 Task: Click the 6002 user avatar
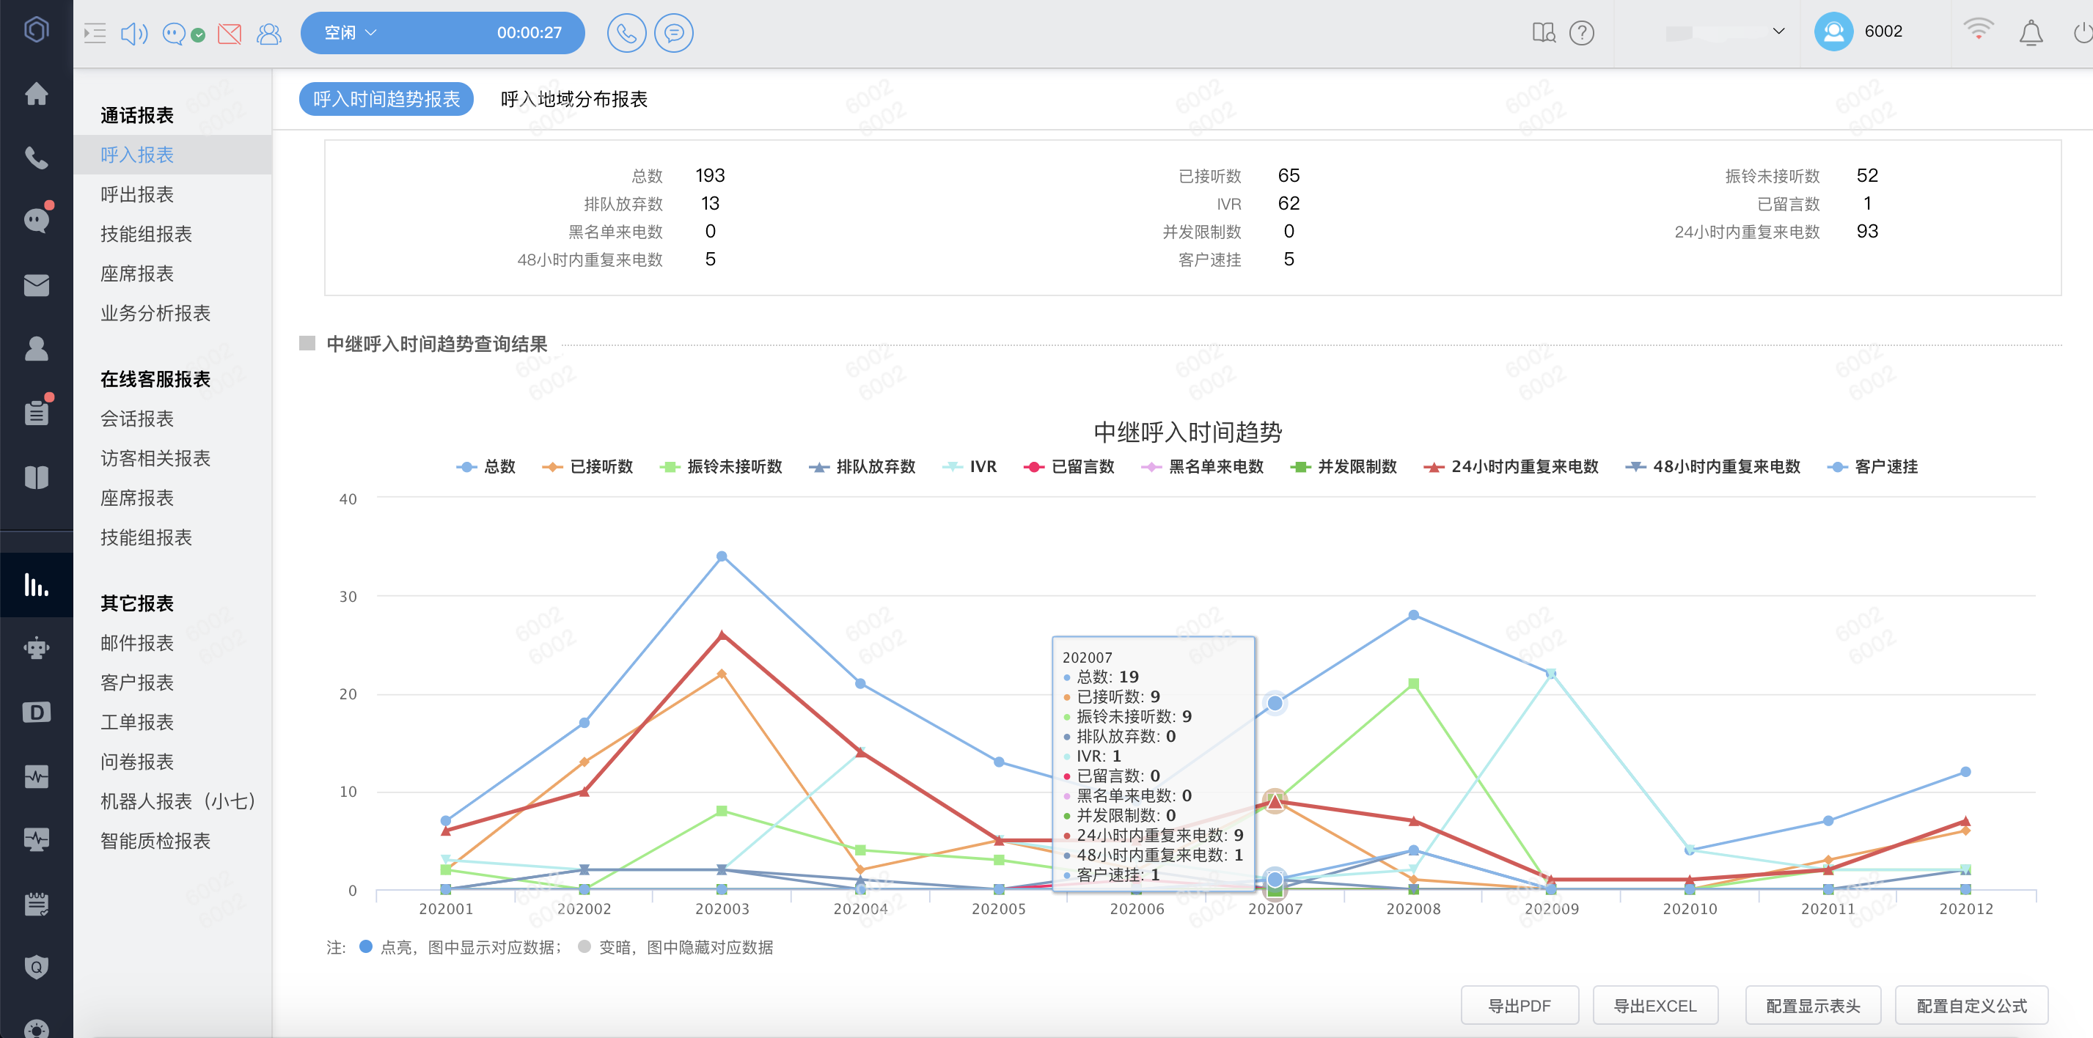coord(1833,32)
